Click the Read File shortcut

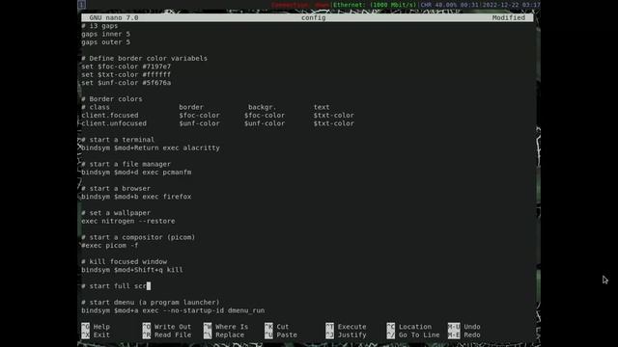(x=167, y=335)
